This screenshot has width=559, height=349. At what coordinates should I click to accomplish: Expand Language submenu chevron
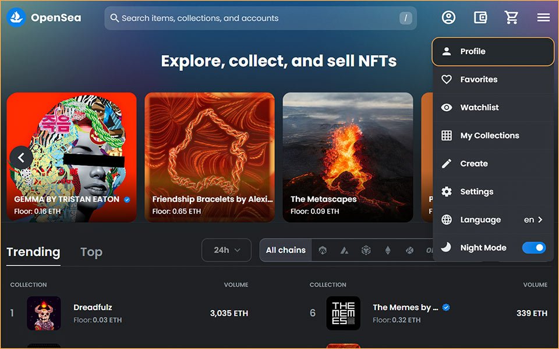(x=540, y=220)
